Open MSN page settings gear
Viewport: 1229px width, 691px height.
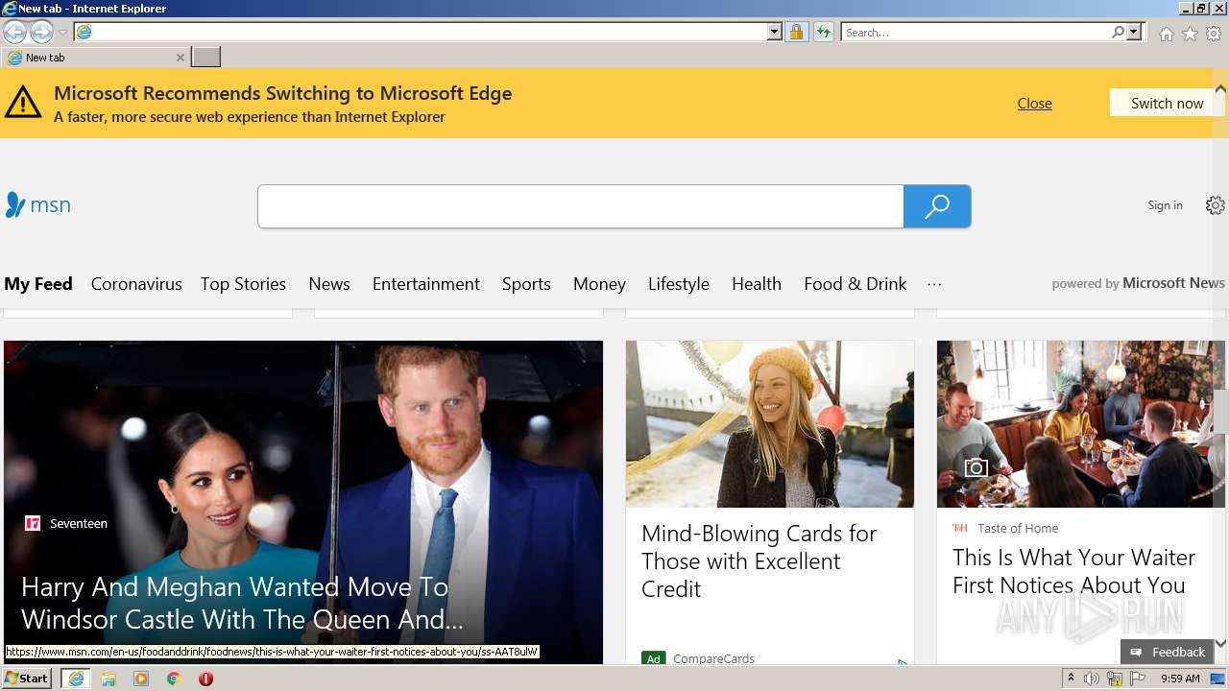click(1215, 205)
